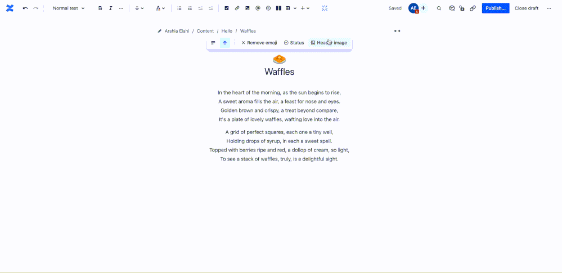Viewport: 562px width, 273px height.
Task: Click the Waffles page title
Action: click(279, 71)
